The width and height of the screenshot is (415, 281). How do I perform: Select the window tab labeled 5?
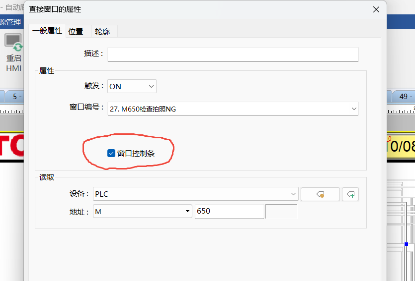coord(14,96)
